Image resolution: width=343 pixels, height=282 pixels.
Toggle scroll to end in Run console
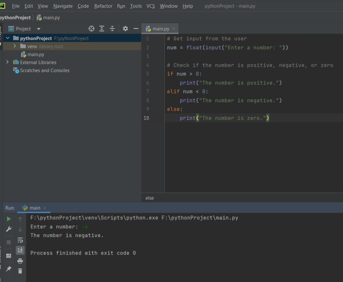[x=20, y=250]
